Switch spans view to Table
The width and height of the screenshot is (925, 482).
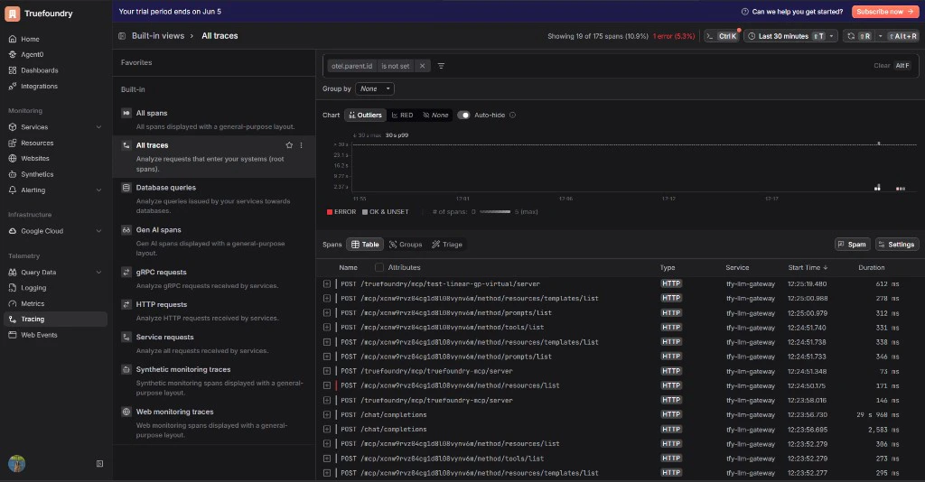[365, 245]
